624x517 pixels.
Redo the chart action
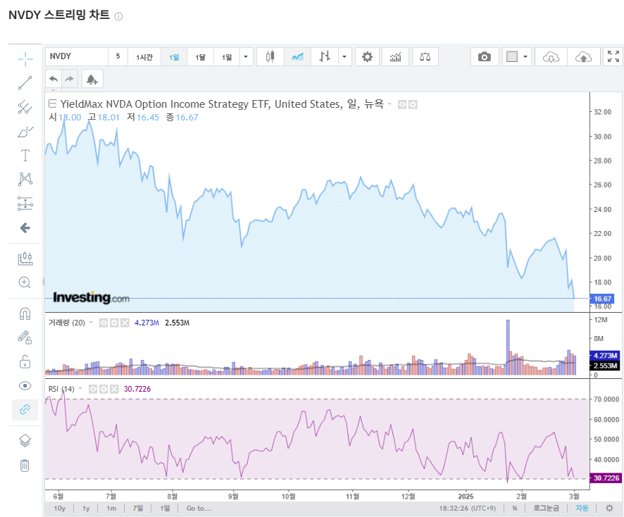click(70, 79)
